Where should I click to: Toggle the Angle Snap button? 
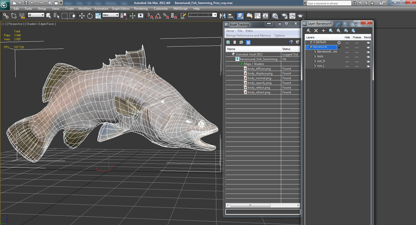[x=158, y=16]
